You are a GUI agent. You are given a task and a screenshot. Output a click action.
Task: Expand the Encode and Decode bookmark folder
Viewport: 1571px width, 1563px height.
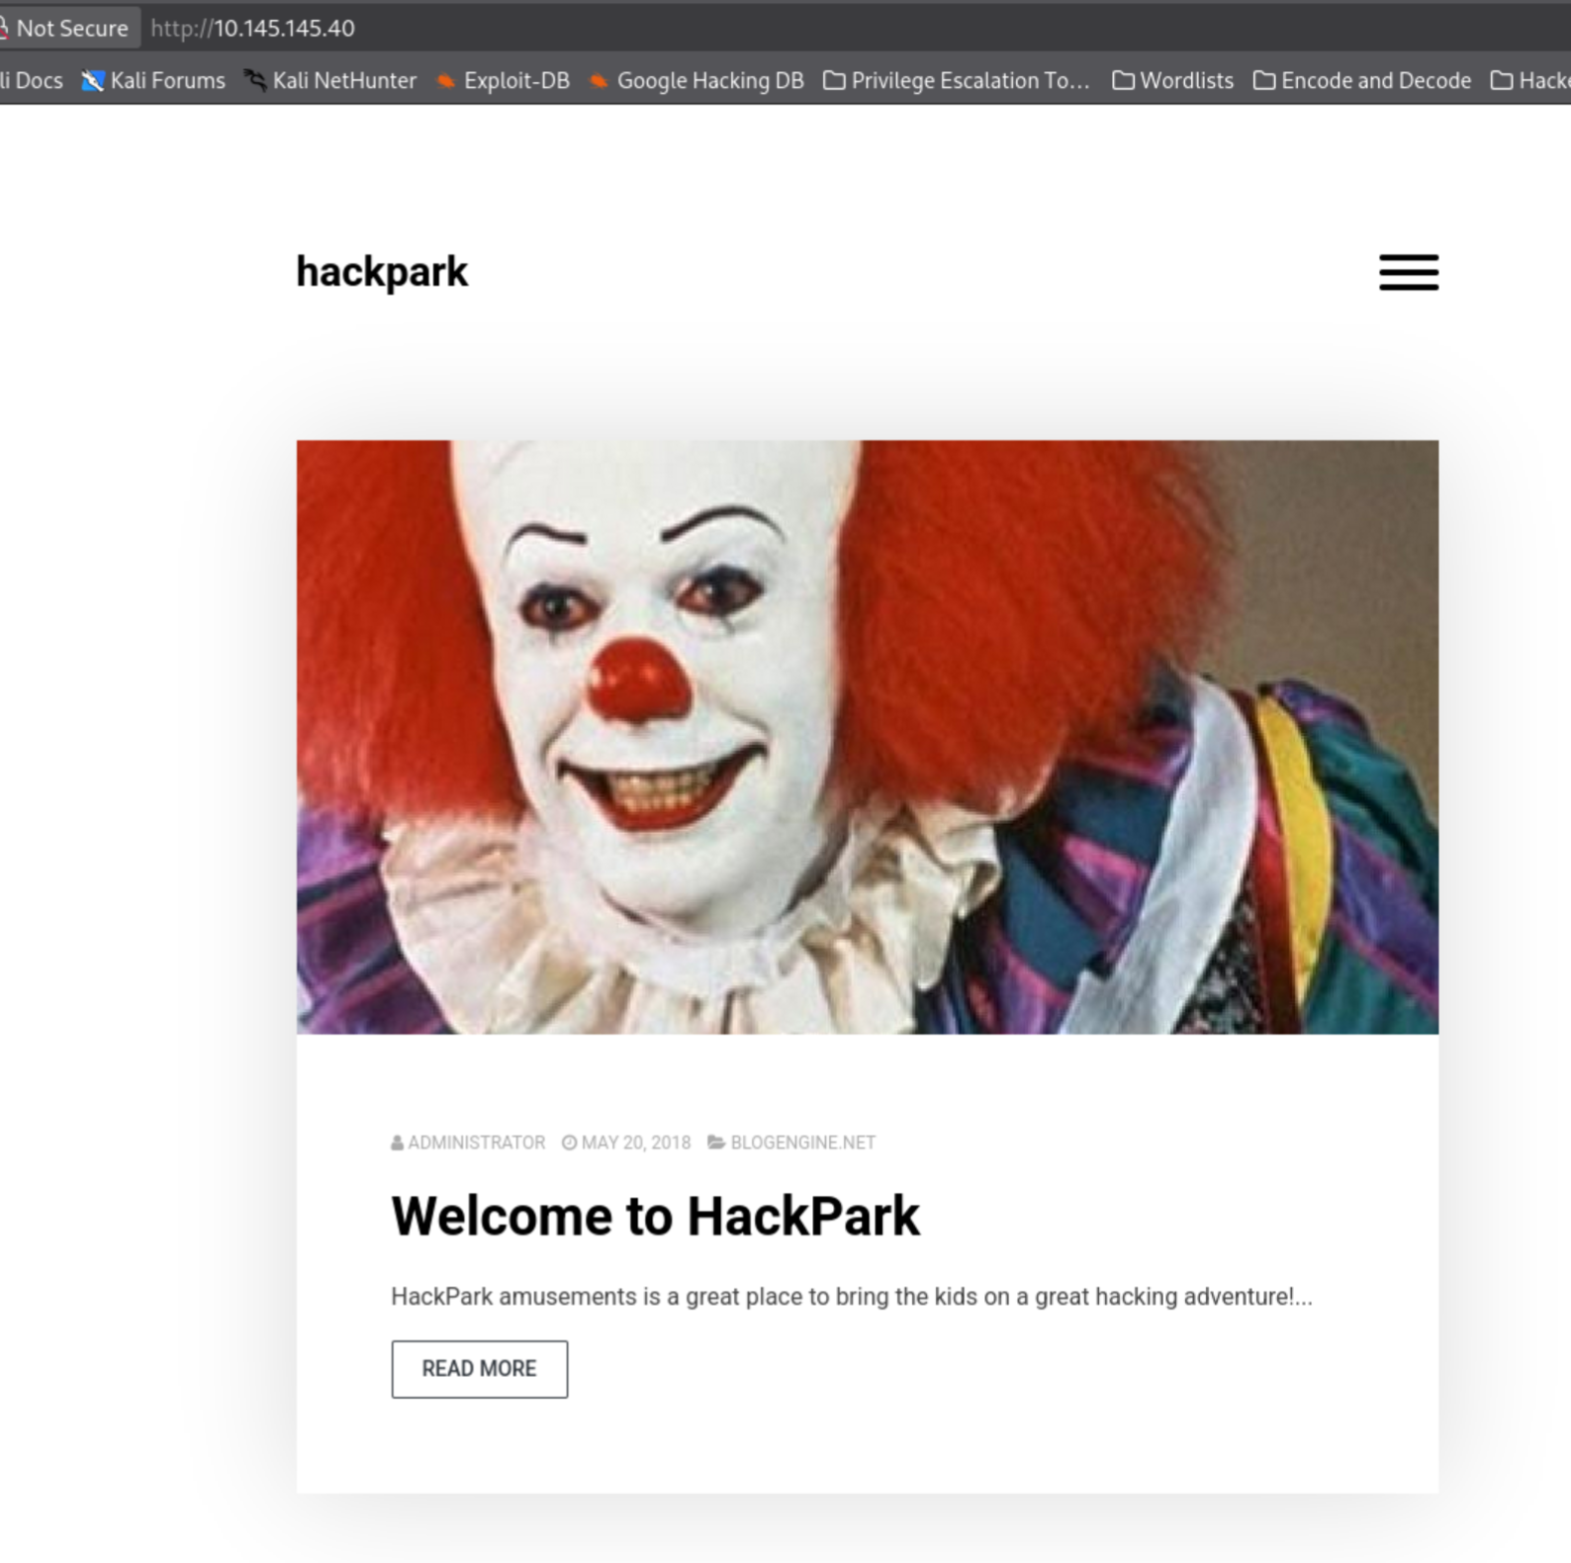pos(1362,80)
